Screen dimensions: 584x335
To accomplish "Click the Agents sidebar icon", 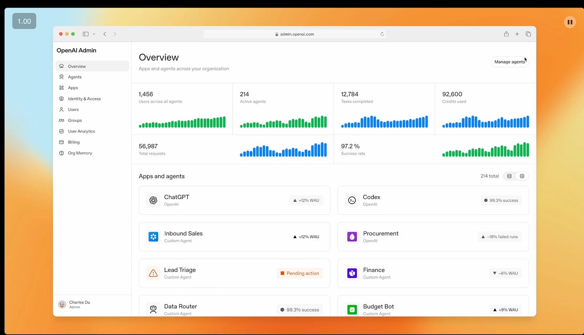I will pyautogui.click(x=61, y=77).
